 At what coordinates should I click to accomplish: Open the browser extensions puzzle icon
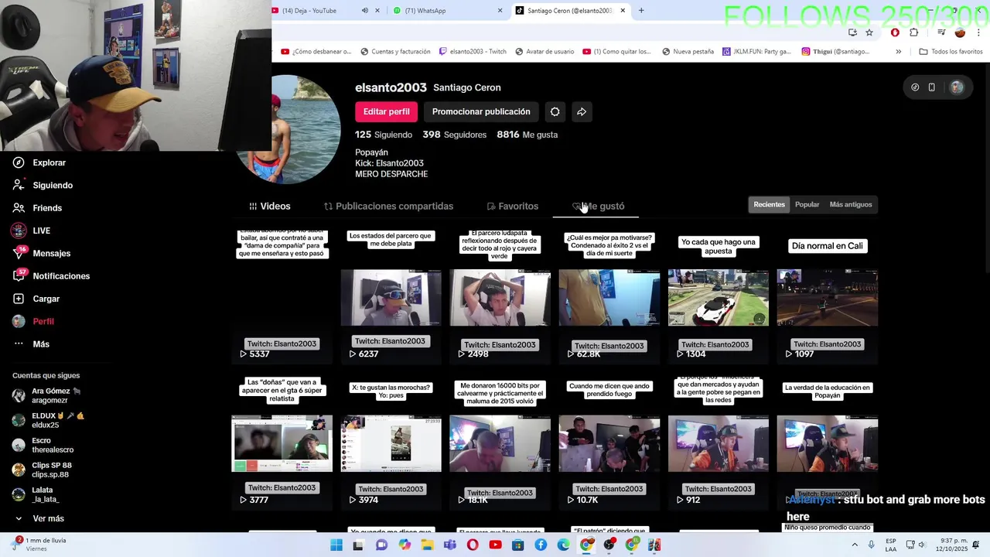(914, 32)
